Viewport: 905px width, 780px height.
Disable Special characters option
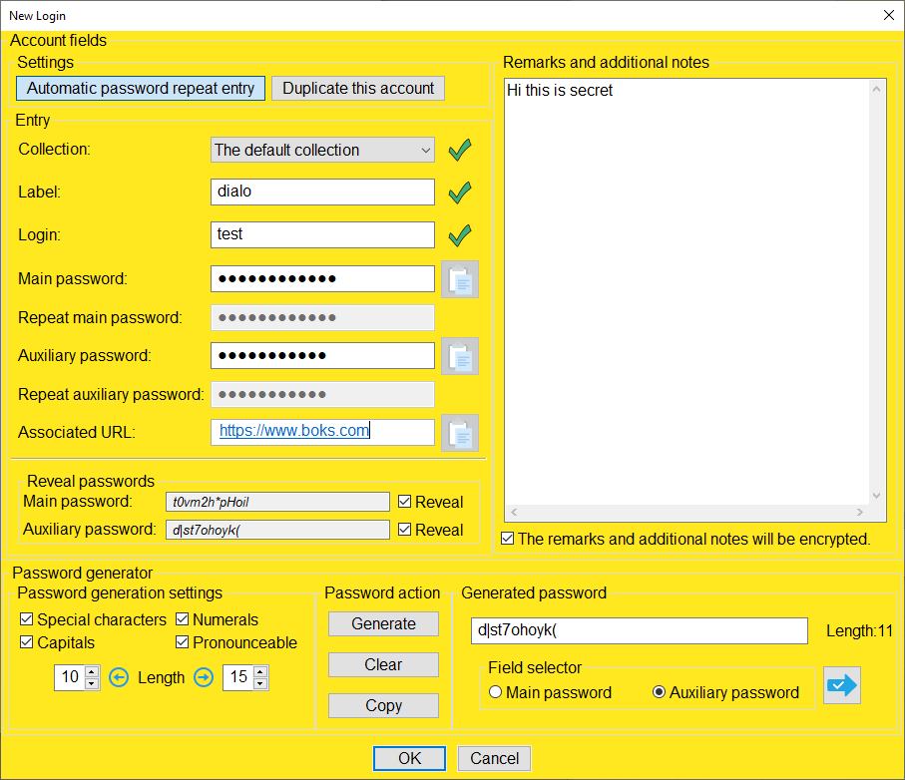(x=27, y=620)
